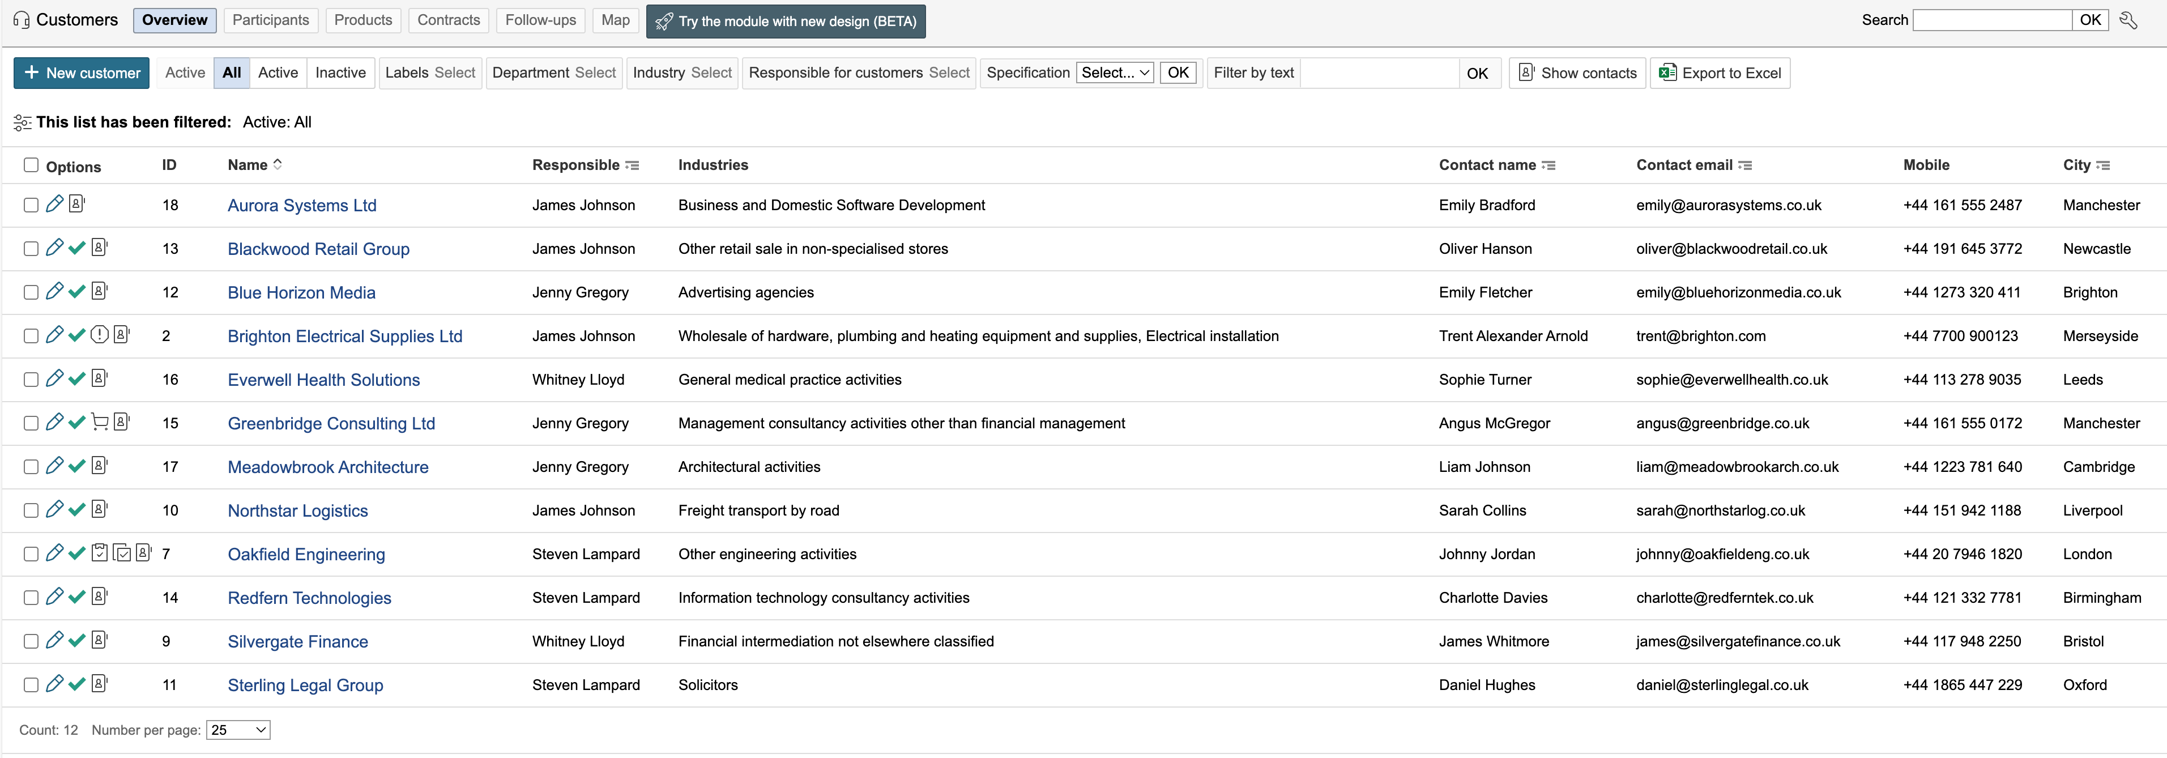Open the Specification Select dropdown

1115,73
